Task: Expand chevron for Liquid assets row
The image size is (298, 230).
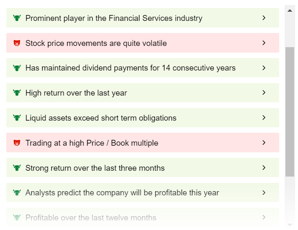Action: pos(264,118)
